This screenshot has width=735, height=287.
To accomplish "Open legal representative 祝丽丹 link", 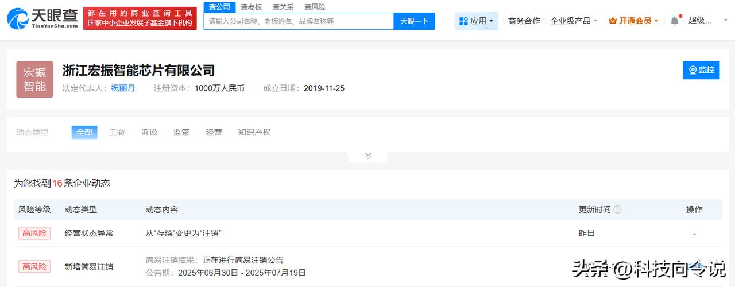I will [123, 88].
